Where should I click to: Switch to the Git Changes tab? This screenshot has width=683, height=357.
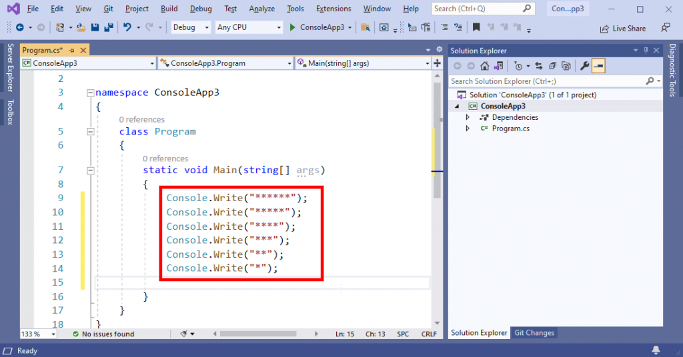[x=534, y=333]
